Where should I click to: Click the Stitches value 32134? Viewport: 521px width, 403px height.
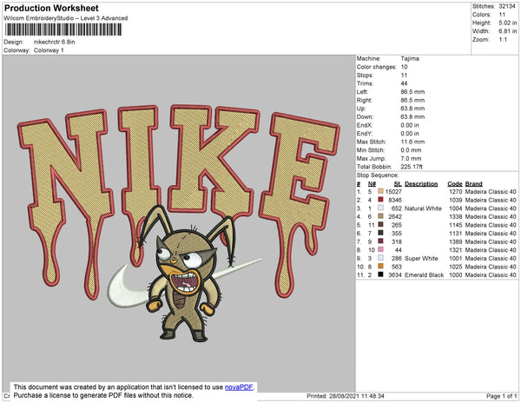[x=507, y=6]
